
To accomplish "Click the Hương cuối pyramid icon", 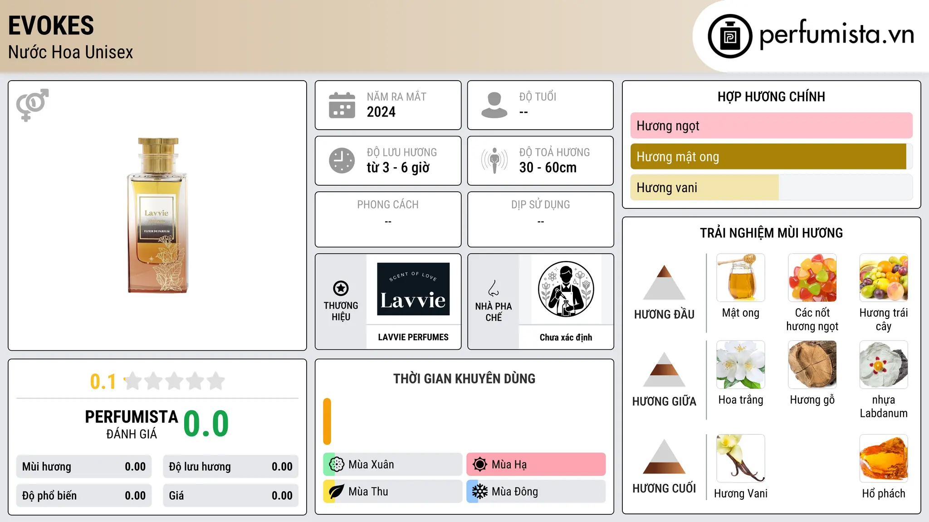I will [664, 456].
